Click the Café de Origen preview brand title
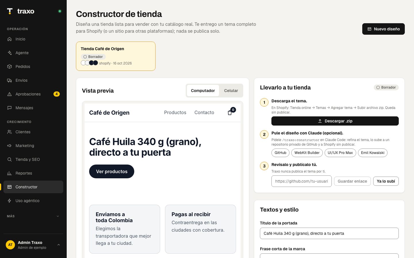 [x=109, y=113]
